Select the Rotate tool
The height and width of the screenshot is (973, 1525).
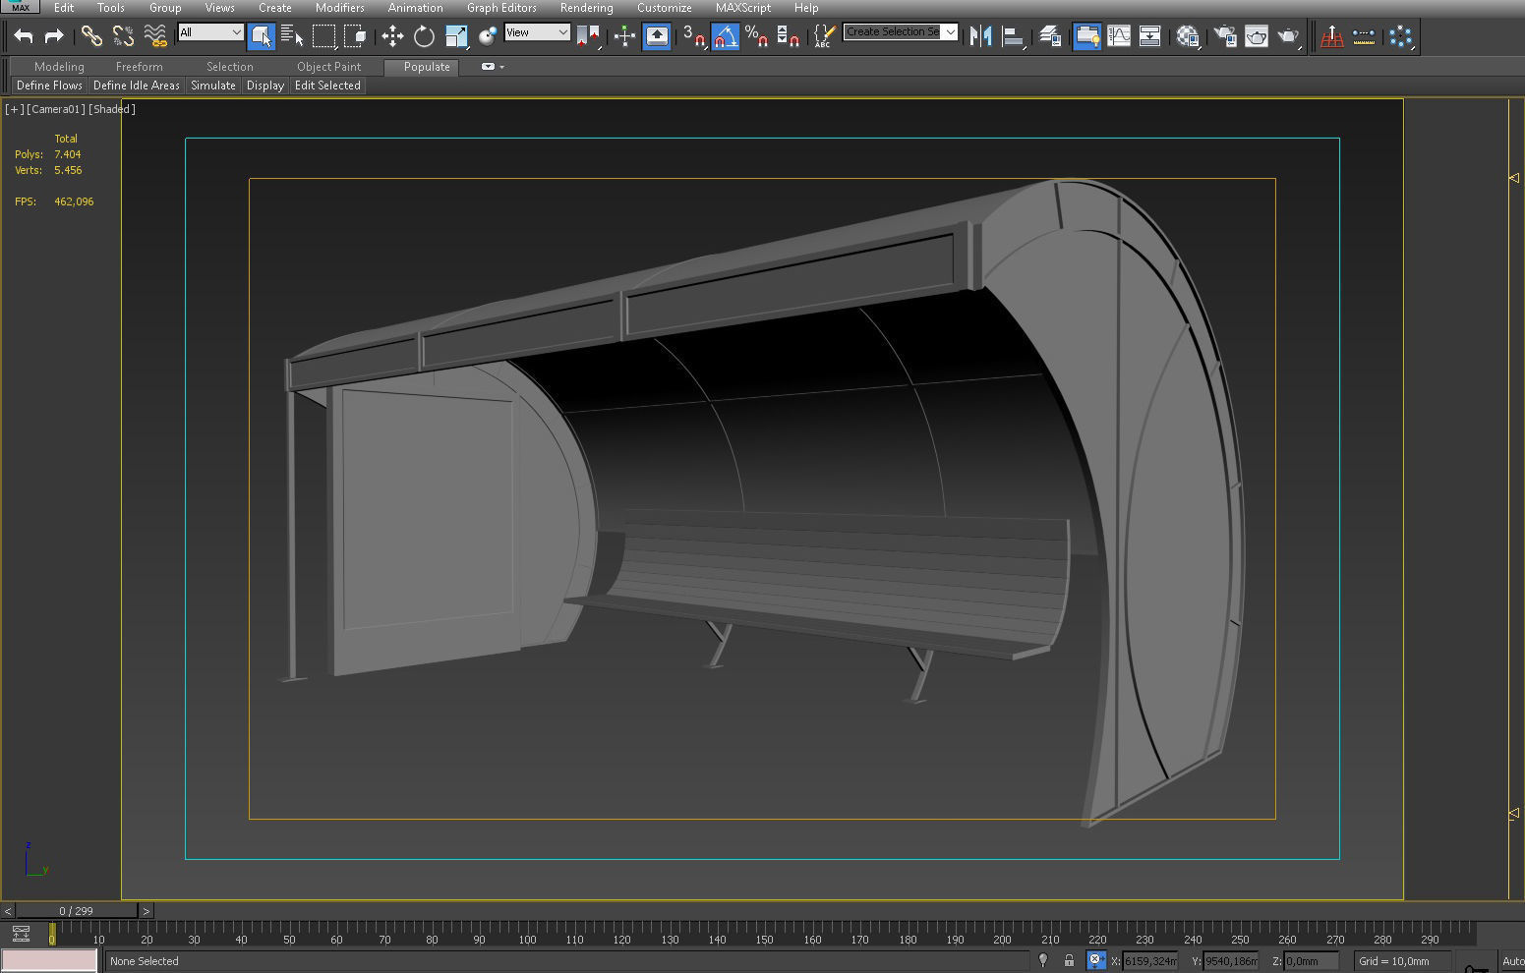pos(424,36)
